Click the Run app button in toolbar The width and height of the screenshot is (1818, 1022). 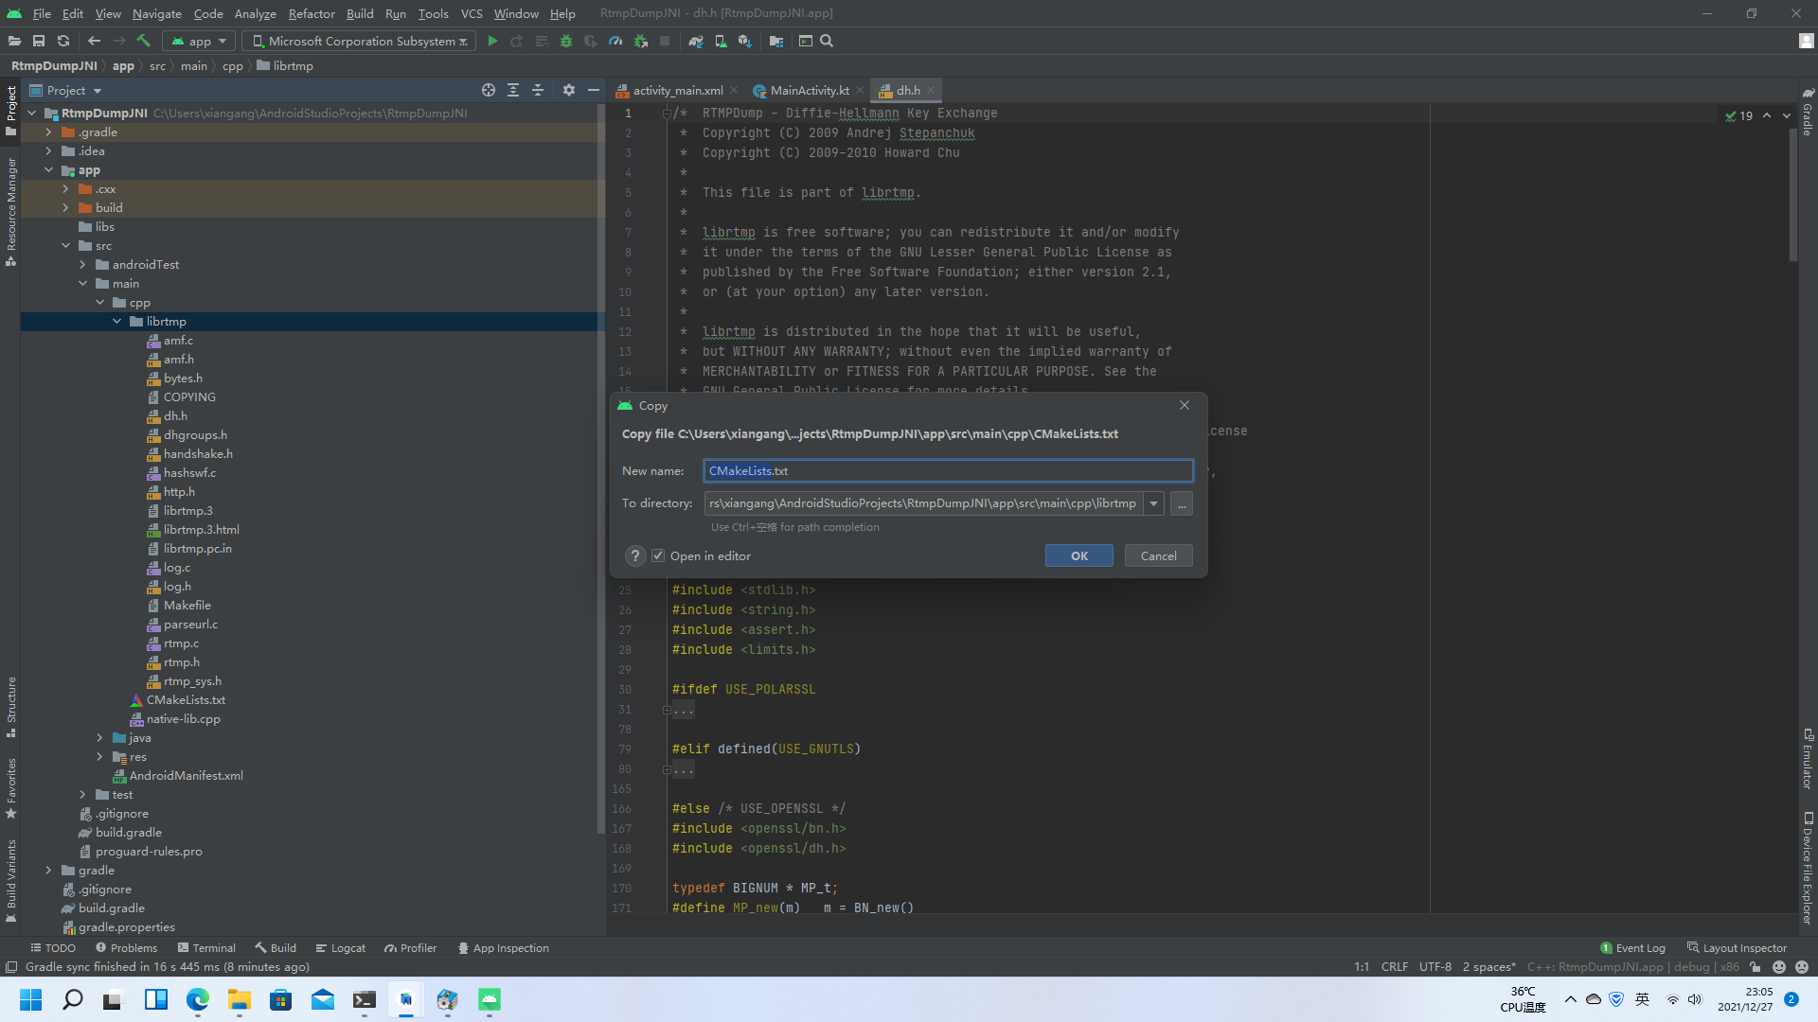pos(492,42)
